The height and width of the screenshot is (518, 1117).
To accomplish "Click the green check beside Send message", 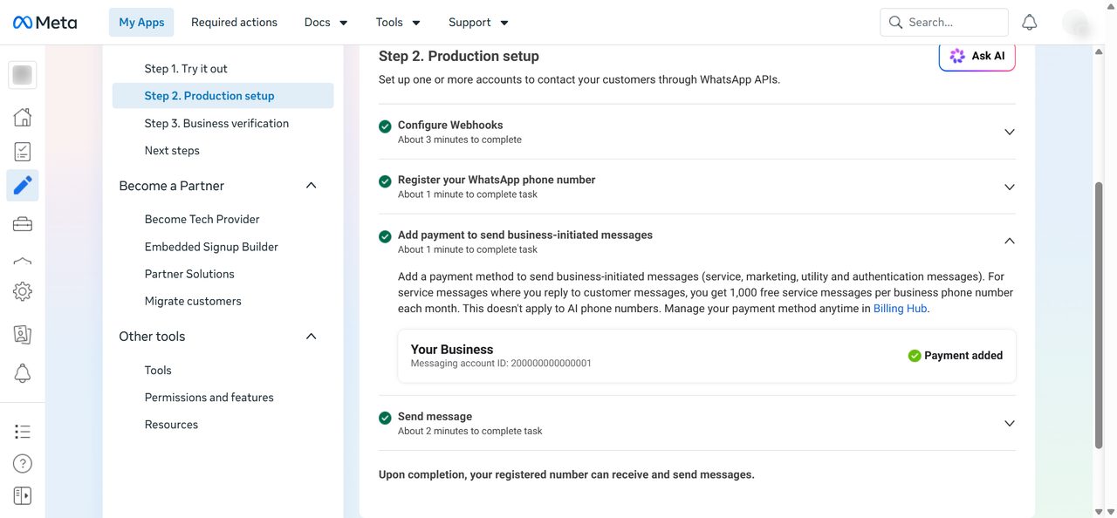I will click(385, 419).
